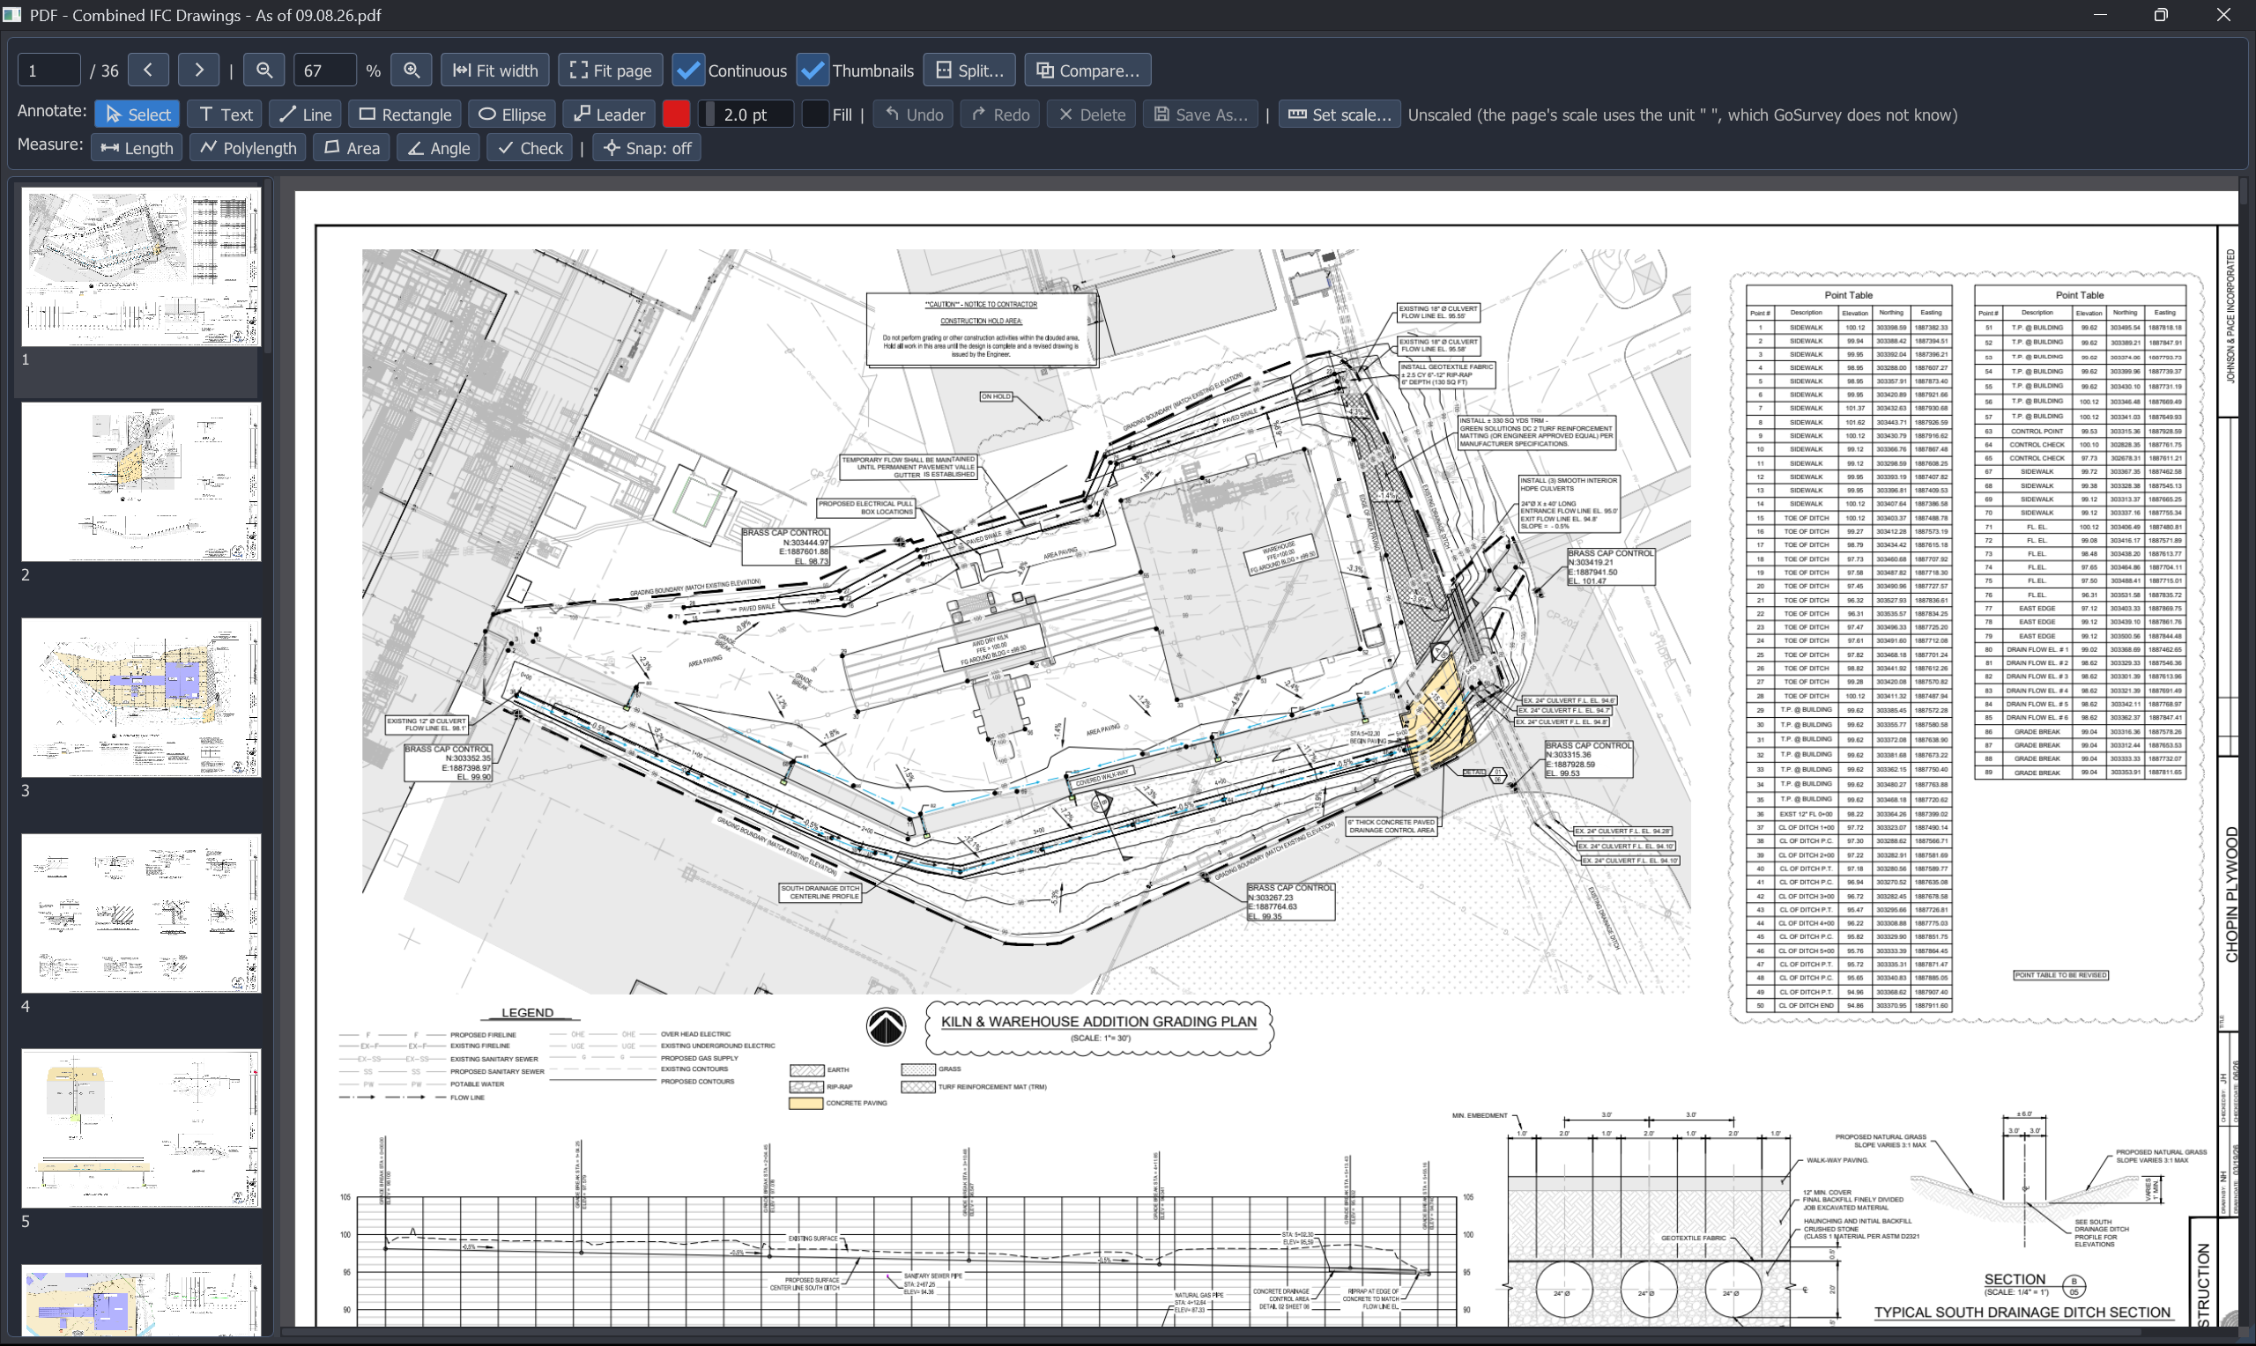
Task: Activate the Select annotation tool
Action: [137, 115]
